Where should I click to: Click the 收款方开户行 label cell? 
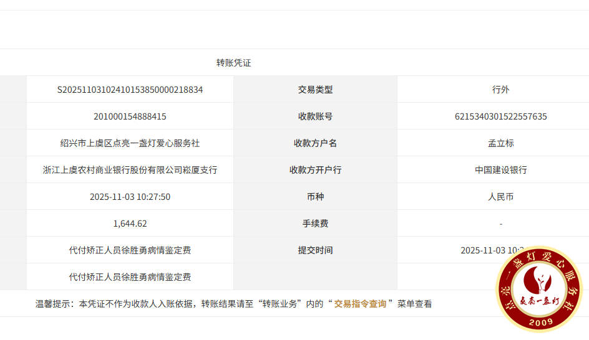click(x=315, y=170)
